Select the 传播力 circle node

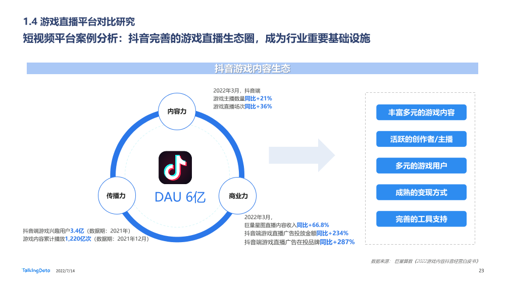pos(117,196)
